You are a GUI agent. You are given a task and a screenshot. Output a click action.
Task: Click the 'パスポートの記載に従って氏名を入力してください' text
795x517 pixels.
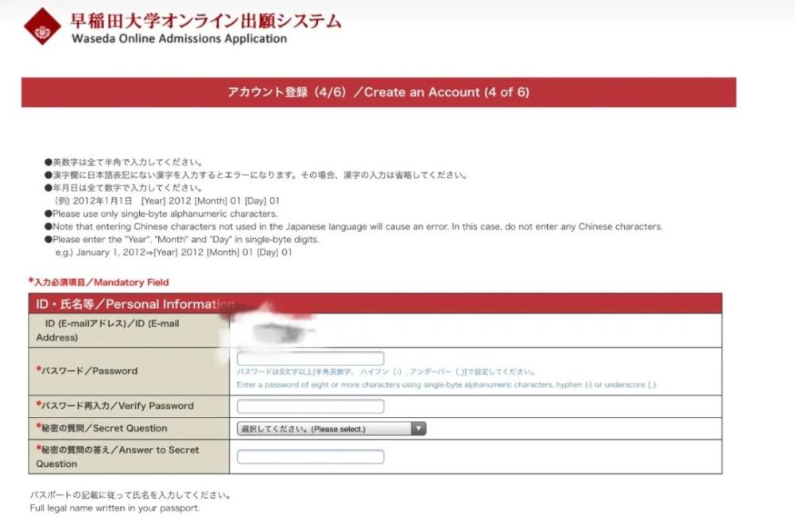(x=131, y=495)
